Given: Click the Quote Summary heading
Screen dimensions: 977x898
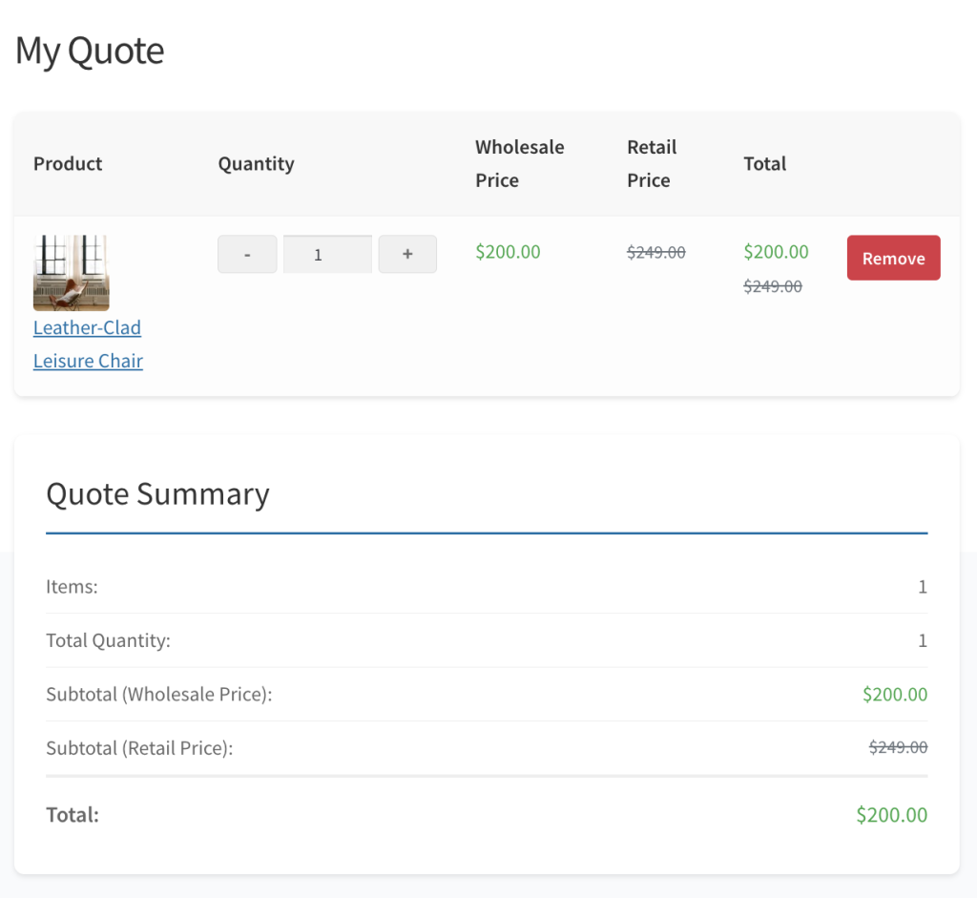Looking at the screenshot, I should pyautogui.click(x=157, y=494).
